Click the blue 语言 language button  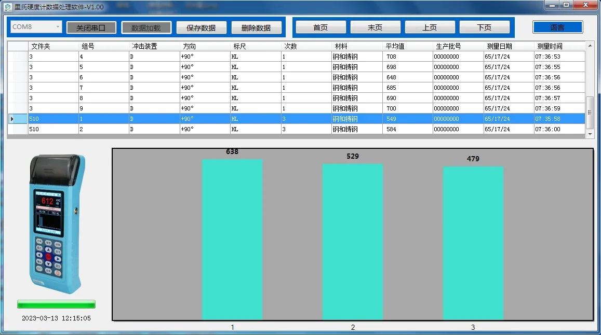coord(557,27)
